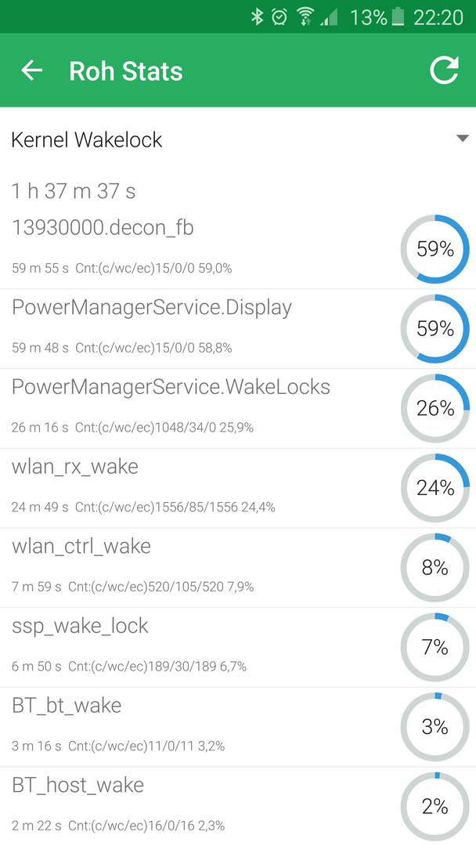Open the Kernel Wakelock dropdown arrow
The width and height of the screenshot is (476, 846).
coord(462,139)
